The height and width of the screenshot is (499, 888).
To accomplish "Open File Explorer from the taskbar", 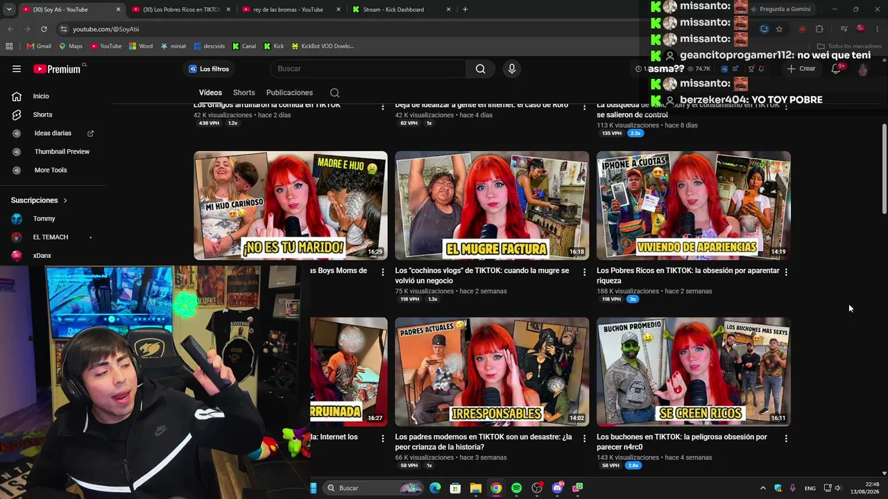I will [x=475, y=488].
